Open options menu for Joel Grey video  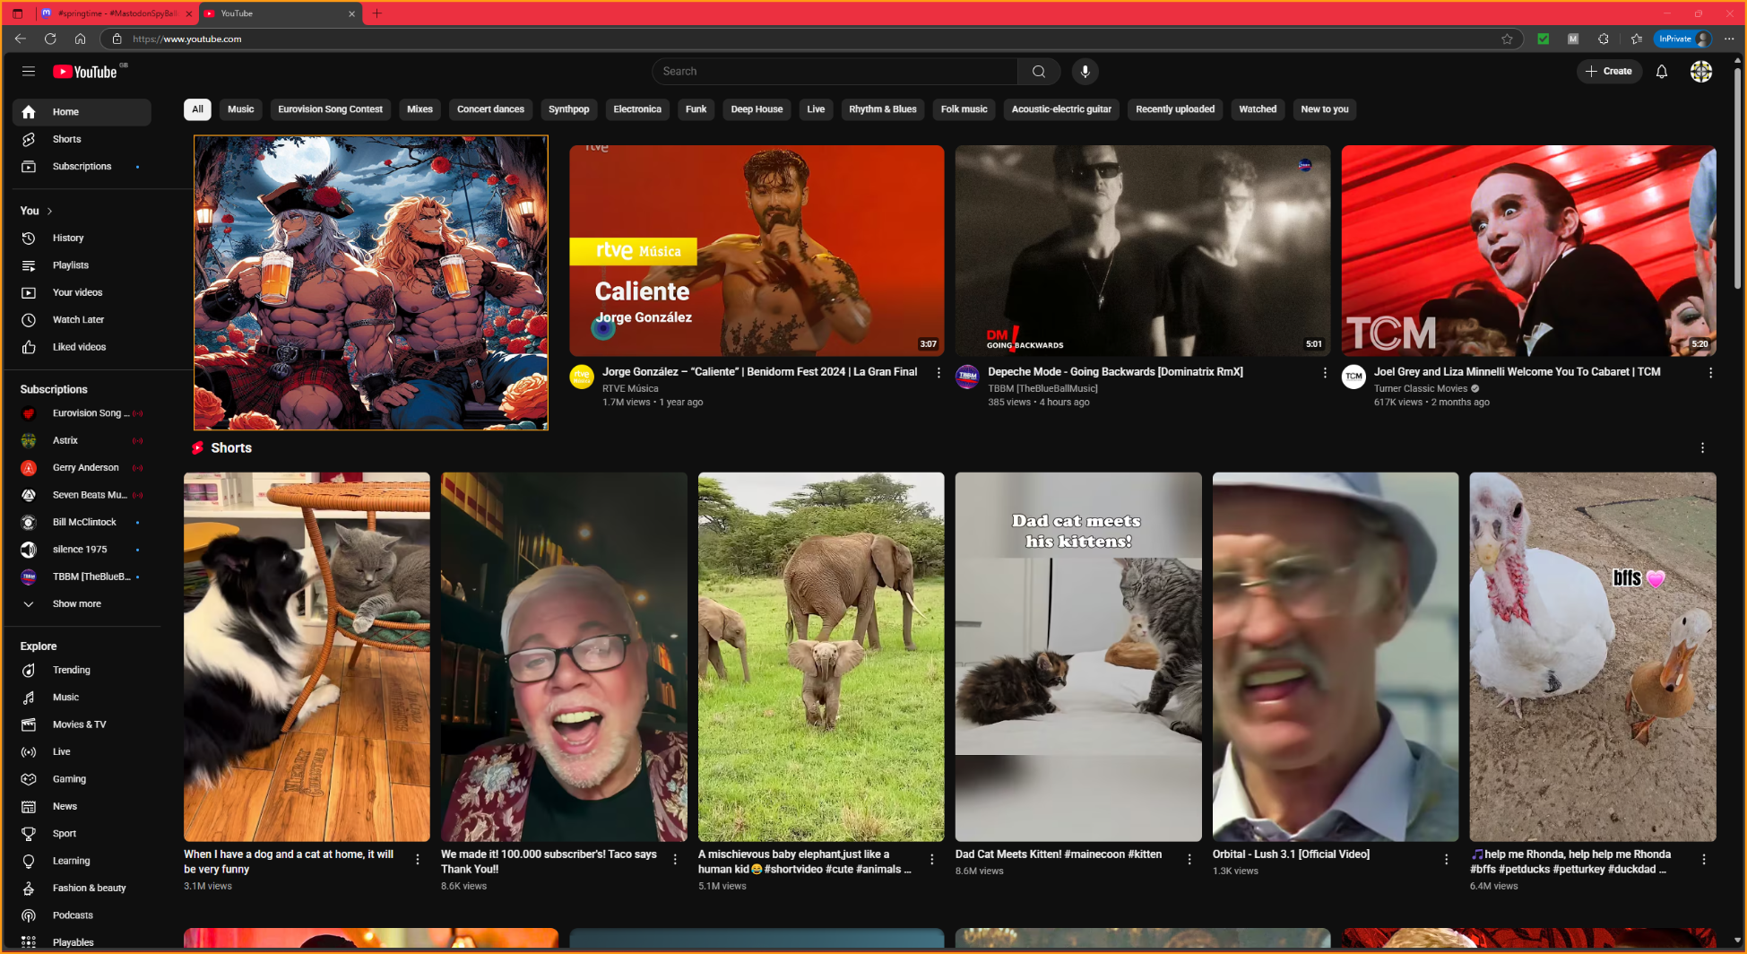tap(1710, 373)
